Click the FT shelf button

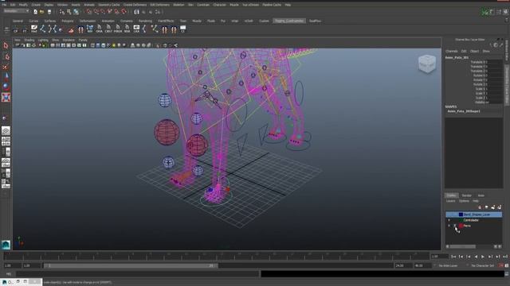coord(25,30)
